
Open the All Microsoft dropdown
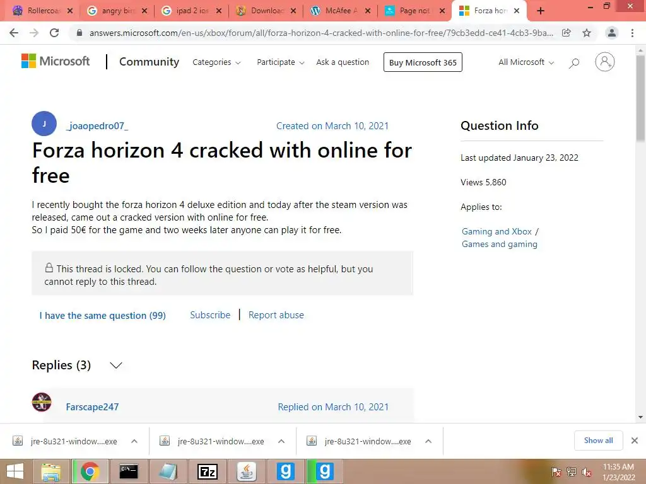[526, 62]
